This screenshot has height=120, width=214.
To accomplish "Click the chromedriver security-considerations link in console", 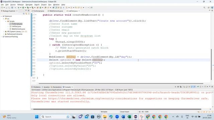I will click(x=93, y=99).
